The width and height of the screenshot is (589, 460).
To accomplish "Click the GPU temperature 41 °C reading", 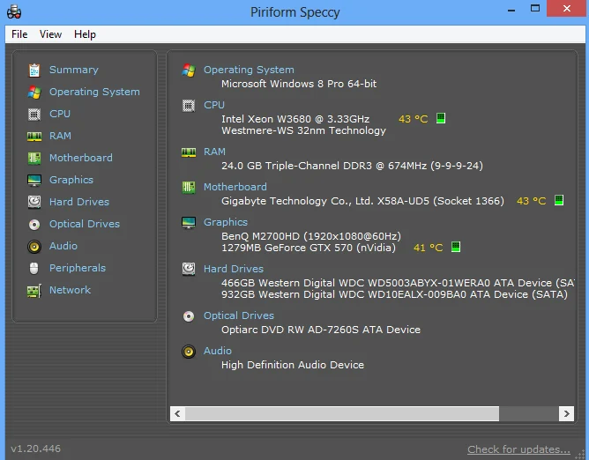I will [x=429, y=248].
